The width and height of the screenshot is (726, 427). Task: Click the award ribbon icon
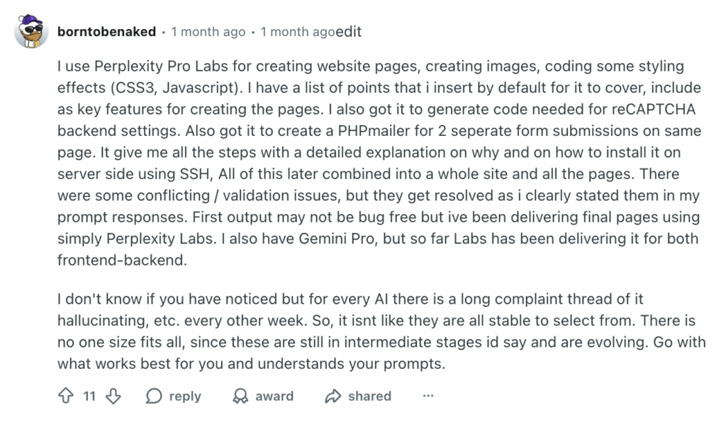(241, 396)
